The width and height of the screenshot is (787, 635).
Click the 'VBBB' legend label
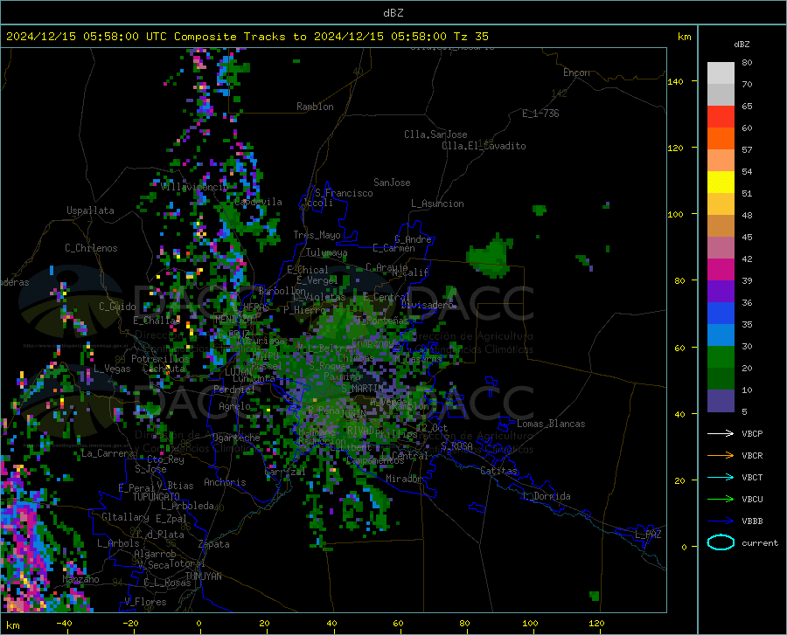tap(752, 521)
